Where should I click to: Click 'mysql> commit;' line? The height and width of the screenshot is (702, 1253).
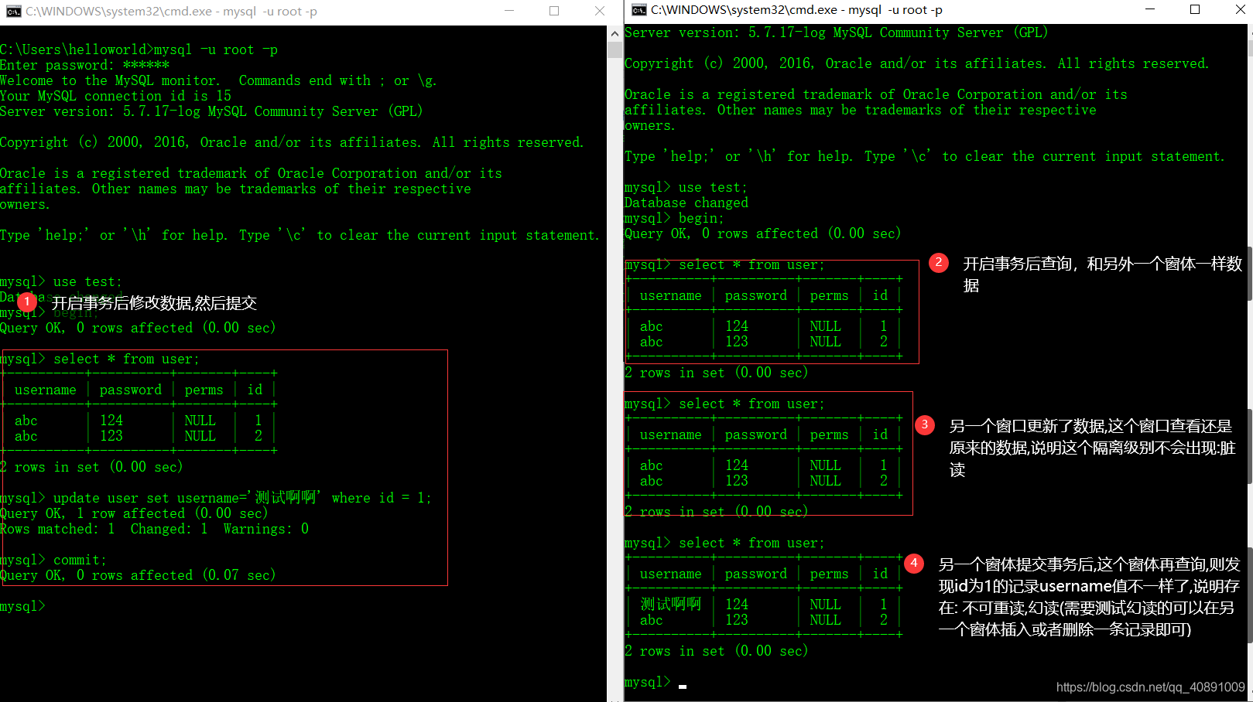tap(53, 560)
